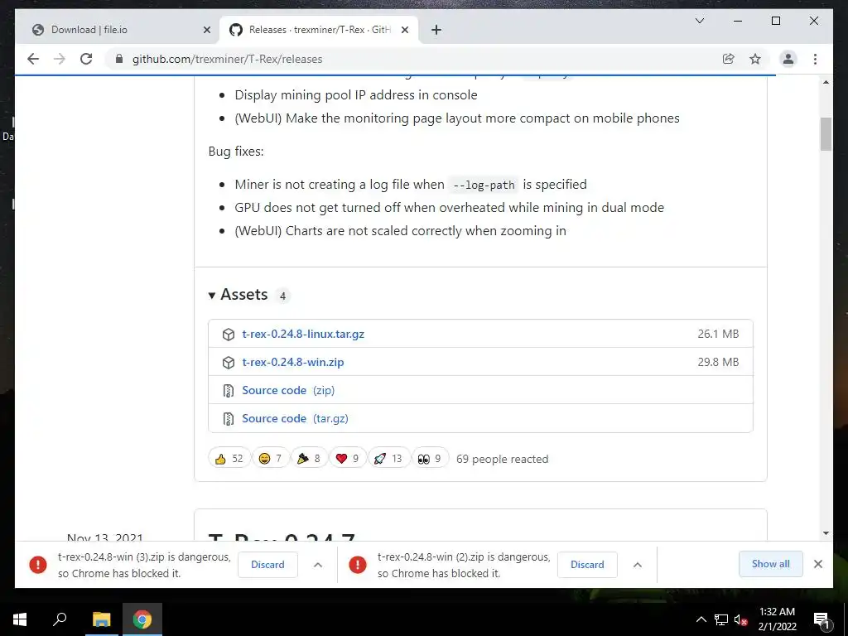This screenshot has height=636, width=848.
Task: Click the scrollbar up arrow
Action: (x=826, y=82)
